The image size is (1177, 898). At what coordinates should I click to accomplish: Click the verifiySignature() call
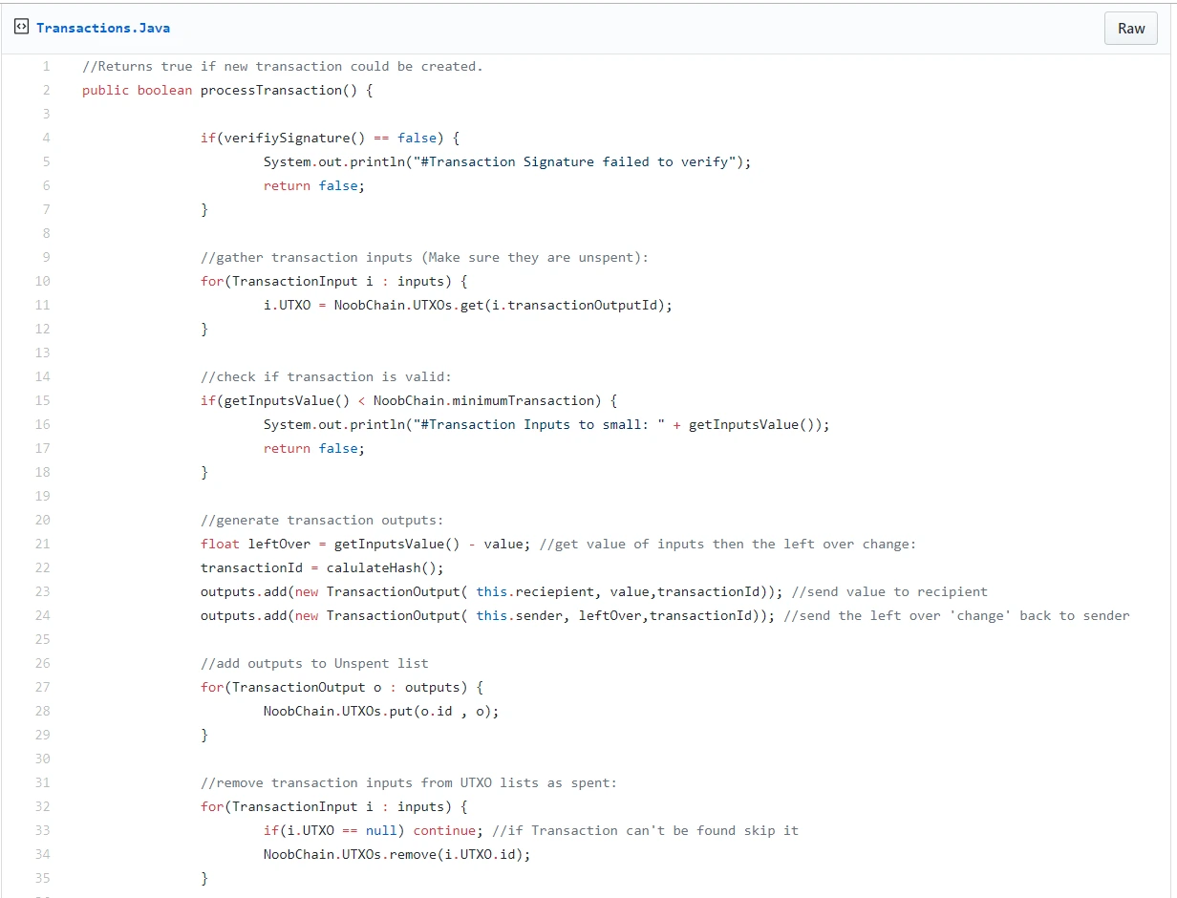pyautogui.click(x=295, y=138)
